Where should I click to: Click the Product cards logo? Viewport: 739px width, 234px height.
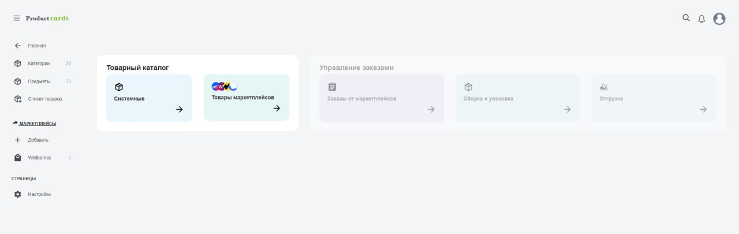[47, 18]
